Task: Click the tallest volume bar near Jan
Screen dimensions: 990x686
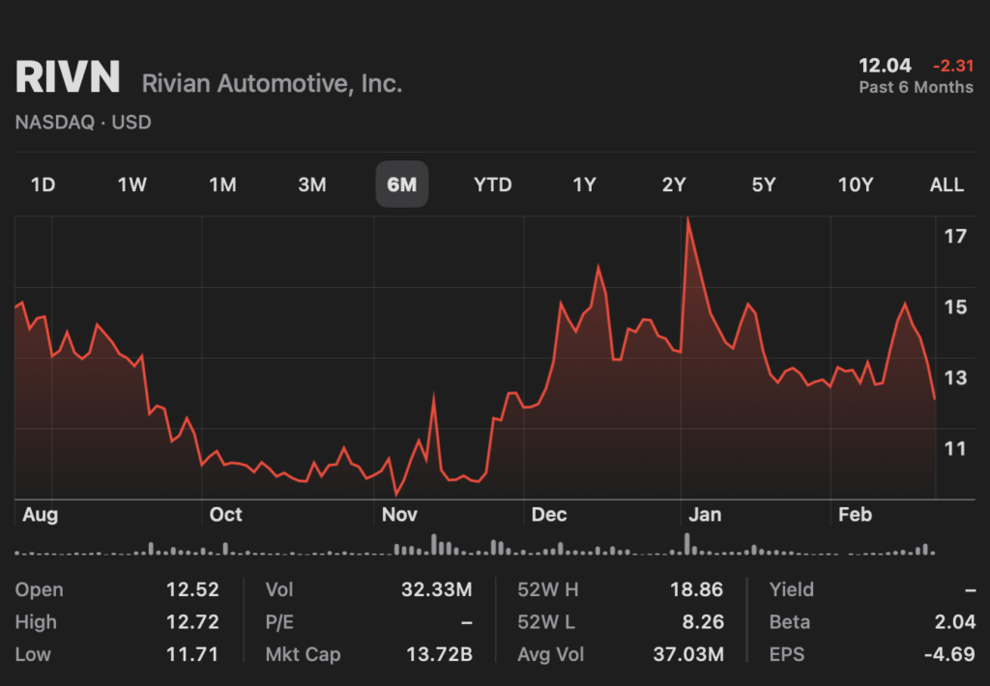Action: tap(687, 544)
